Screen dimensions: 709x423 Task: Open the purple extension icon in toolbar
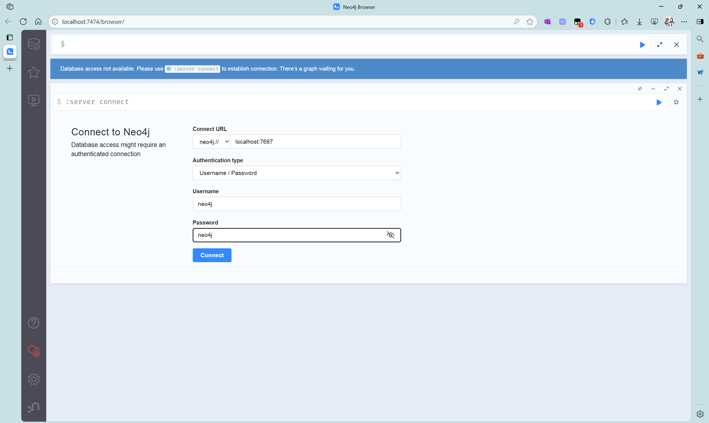coord(562,22)
